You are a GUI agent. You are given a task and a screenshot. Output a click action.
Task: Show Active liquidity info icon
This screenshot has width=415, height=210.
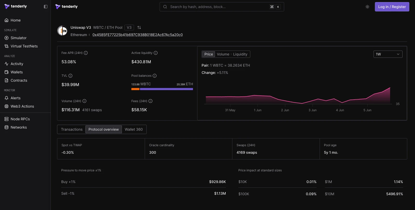tap(156, 53)
